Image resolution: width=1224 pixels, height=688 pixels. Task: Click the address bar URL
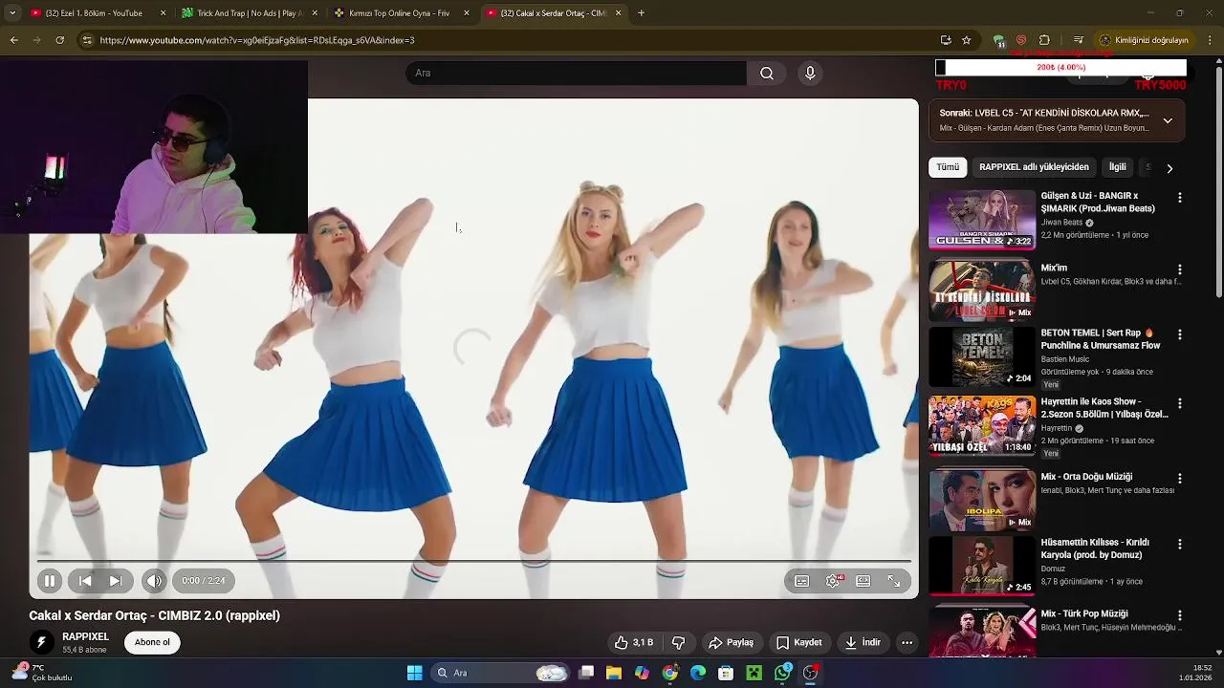(x=256, y=40)
